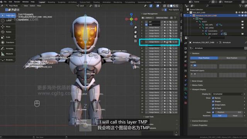Switch perspective/orthographic grid gizmo
Image resolution: width=247 pixels, height=139 pixels.
pos(135,41)
